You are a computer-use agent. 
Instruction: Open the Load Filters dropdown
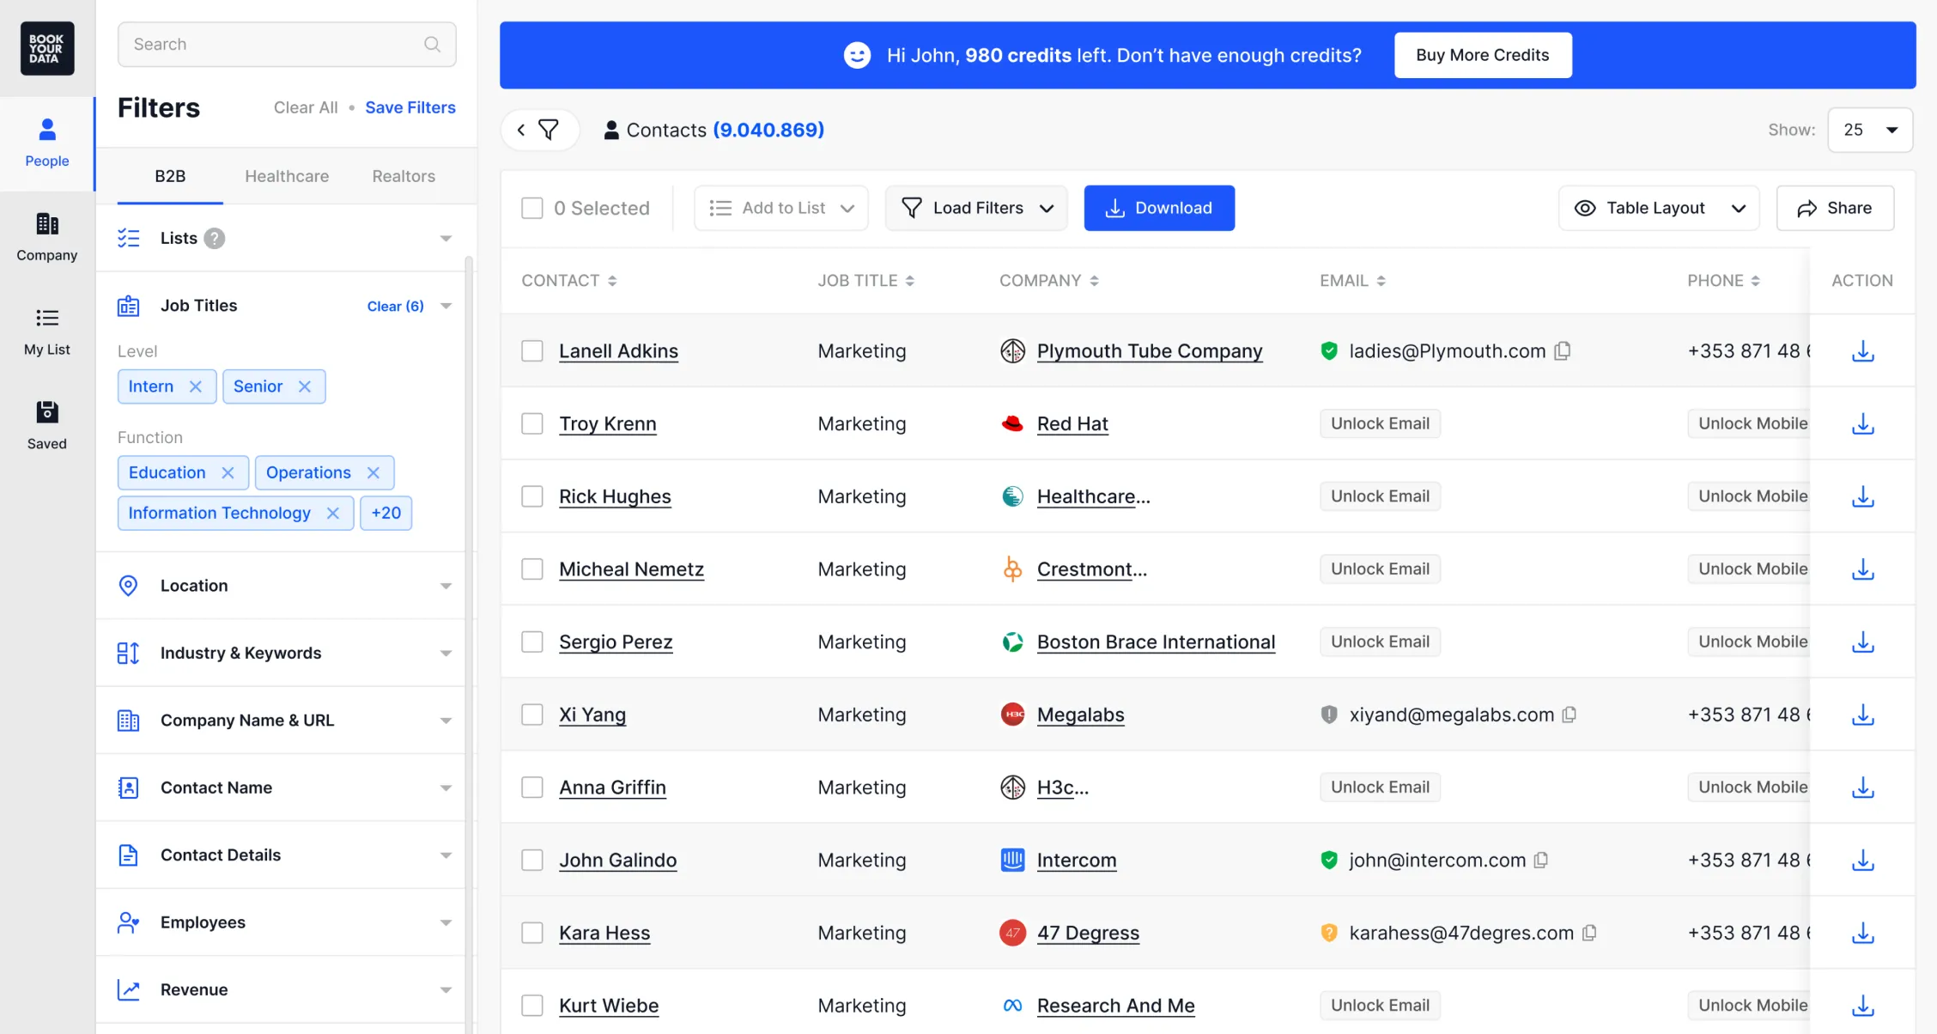[976, 208]
